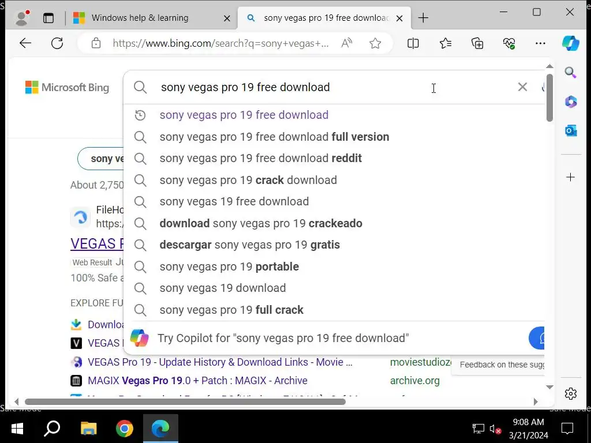Open the Edge profile icon
The image size is (591, 443).
point(22,18)
